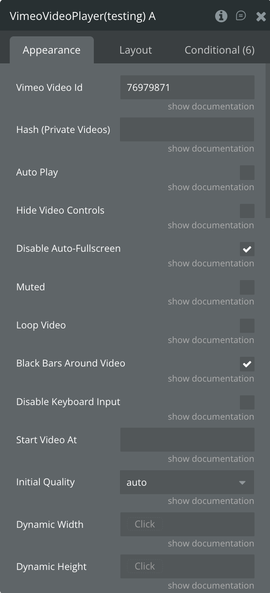Click the Vimeo Video Id field

(187, 87)
